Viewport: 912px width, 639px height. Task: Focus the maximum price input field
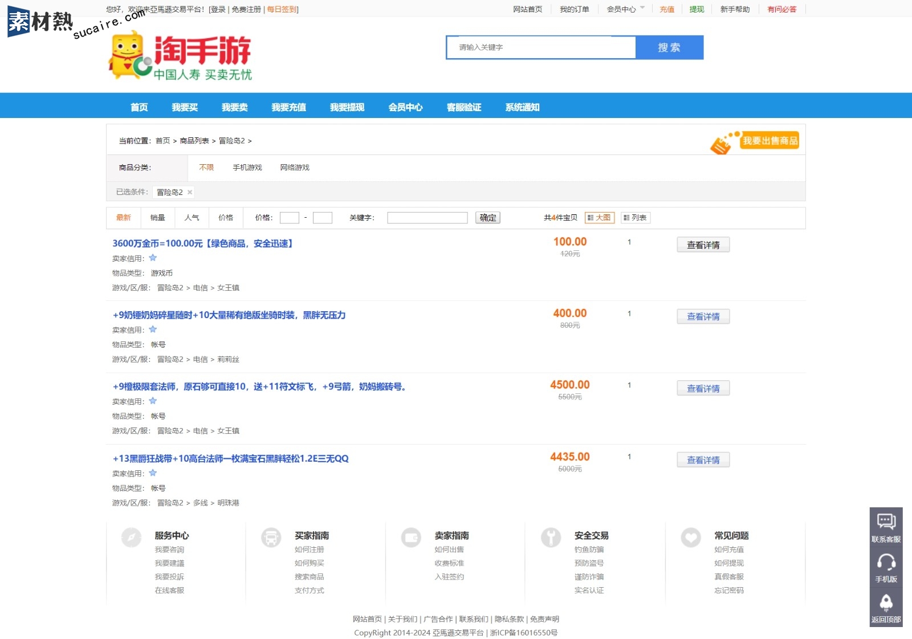click(x=323, y=218)
